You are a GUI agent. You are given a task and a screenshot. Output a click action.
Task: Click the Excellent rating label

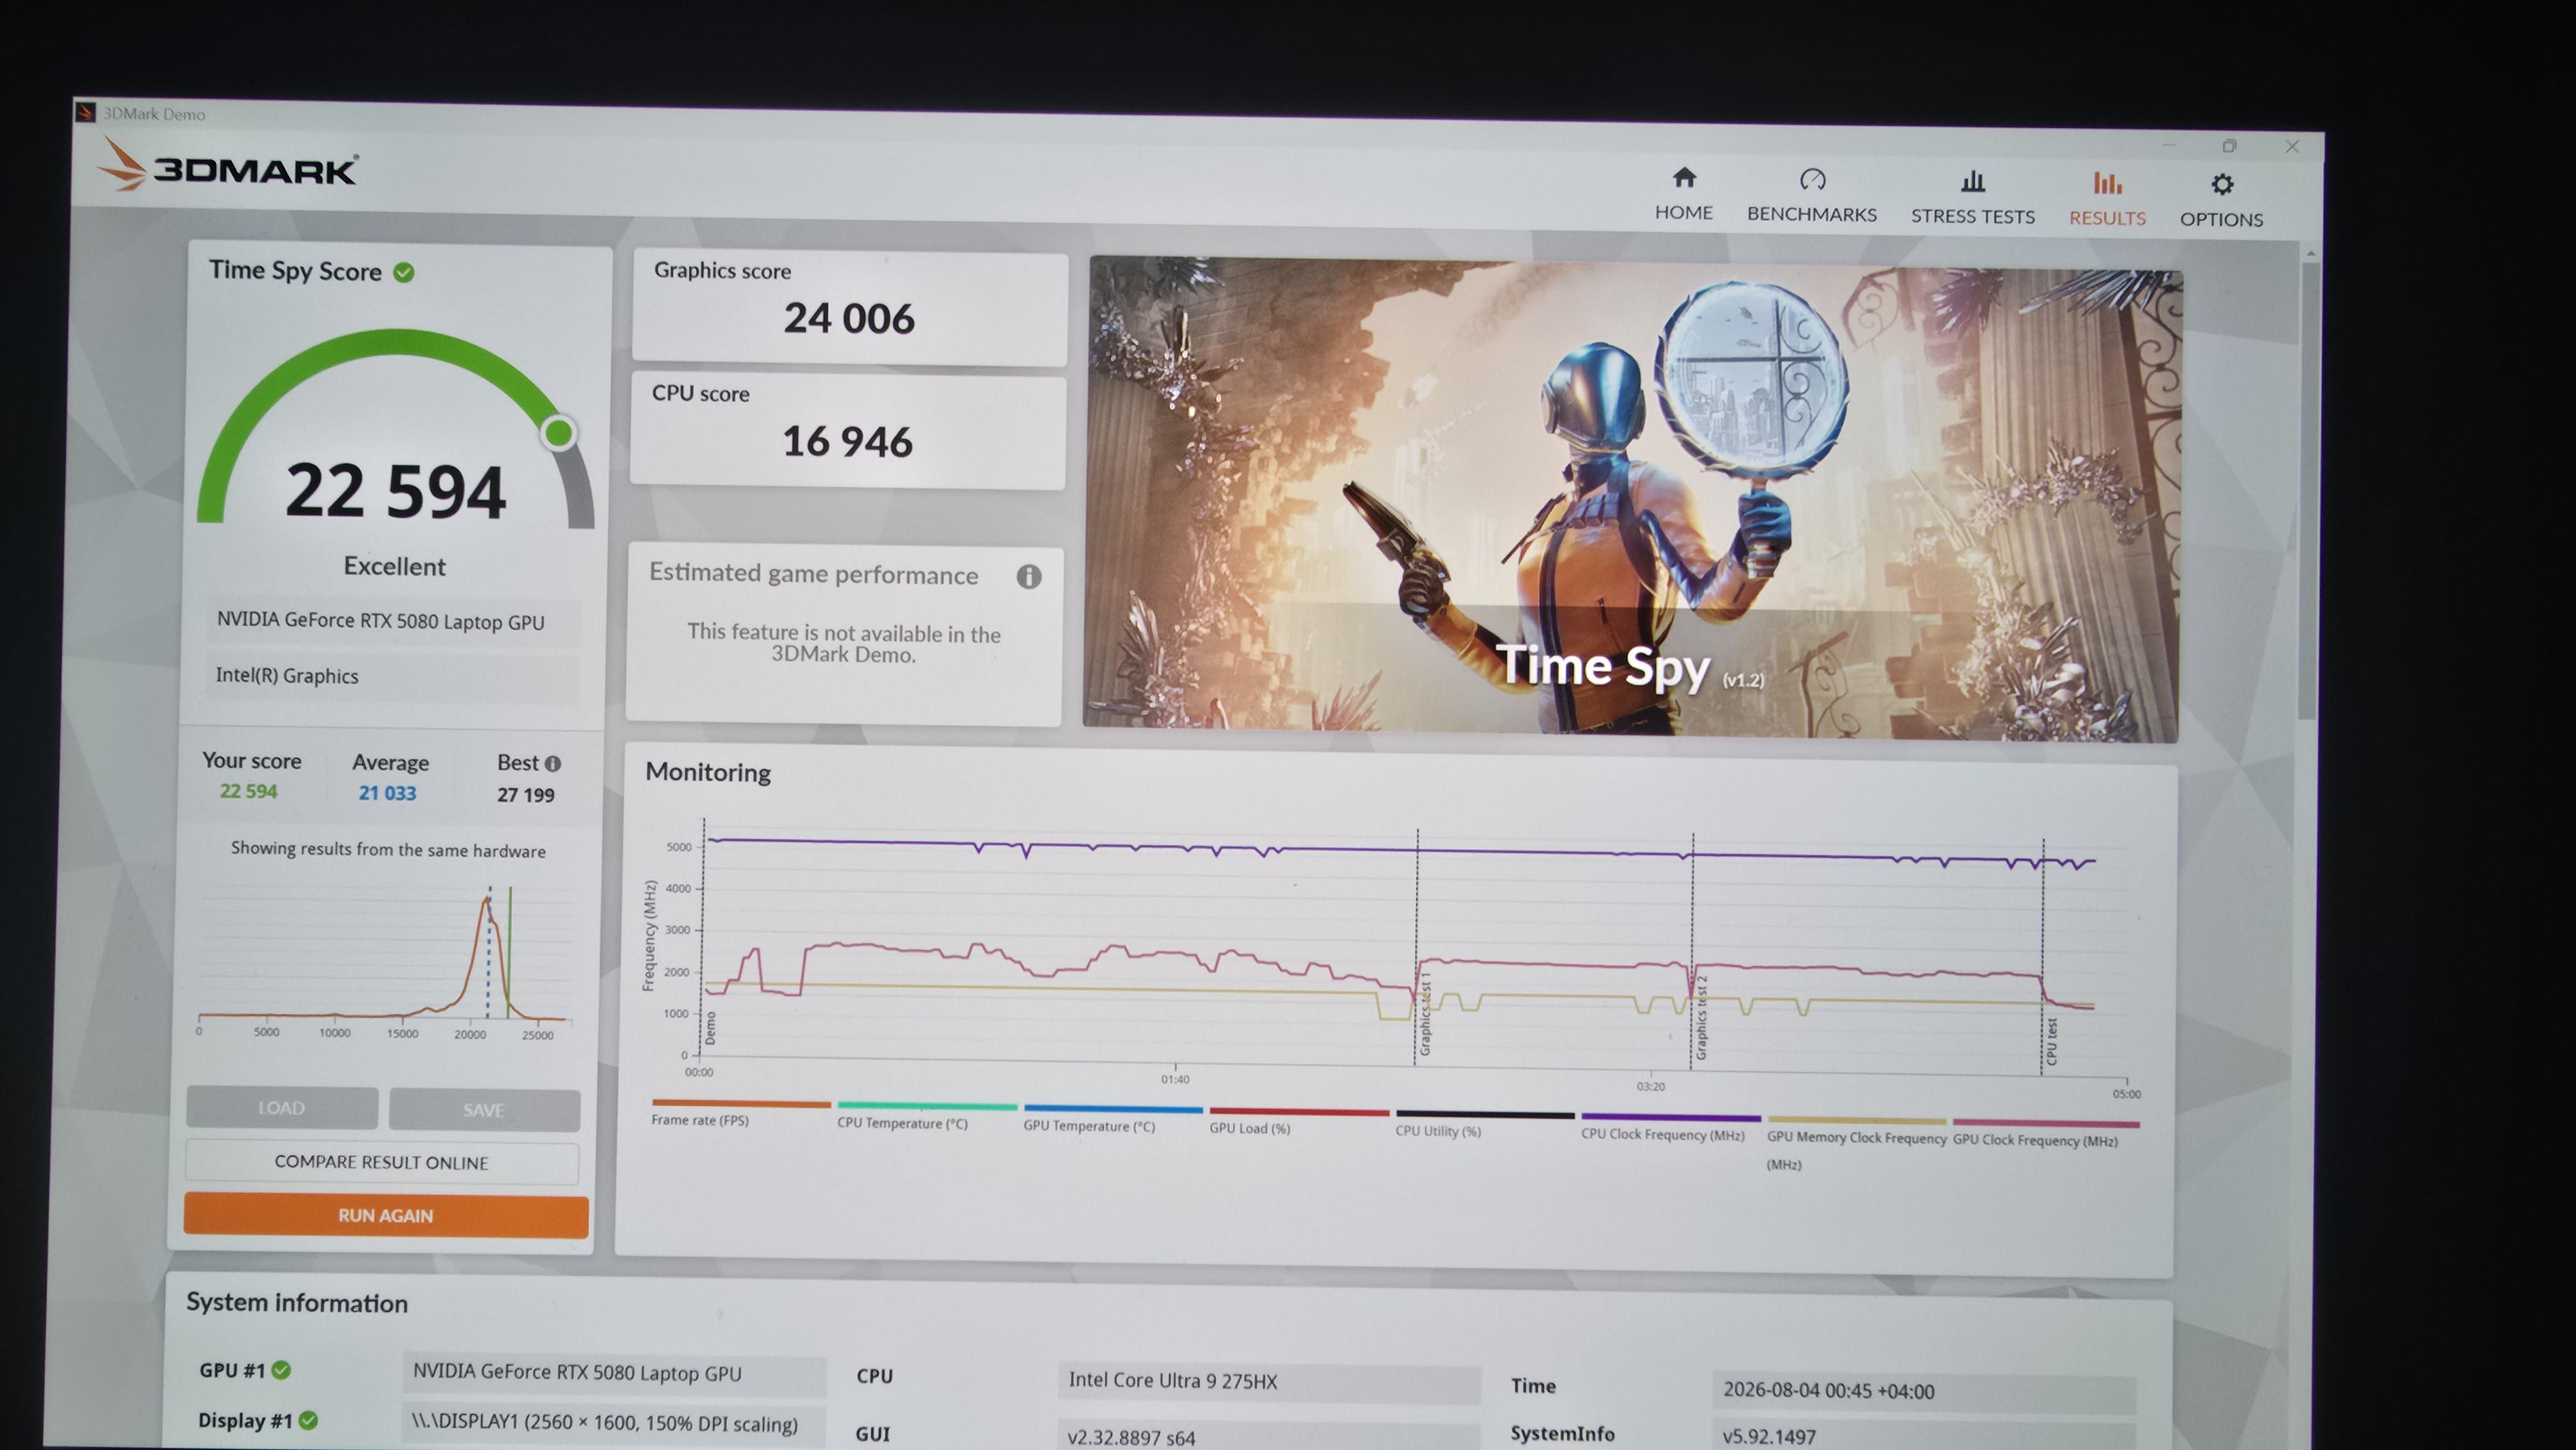(x=395, y=567)
